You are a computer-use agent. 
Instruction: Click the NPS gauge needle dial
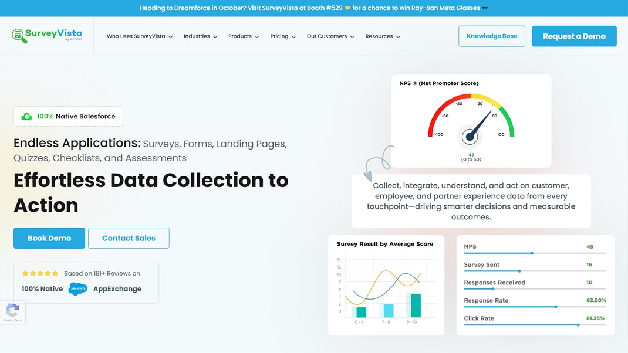coord(469,137)
